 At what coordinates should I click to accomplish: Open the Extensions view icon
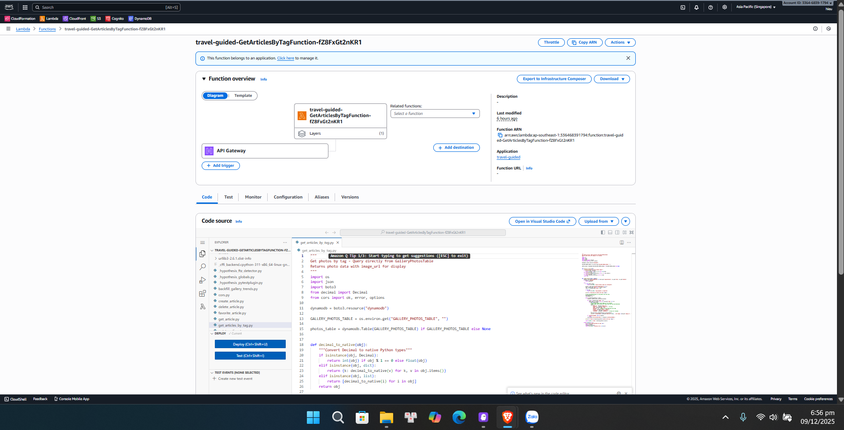203,294
